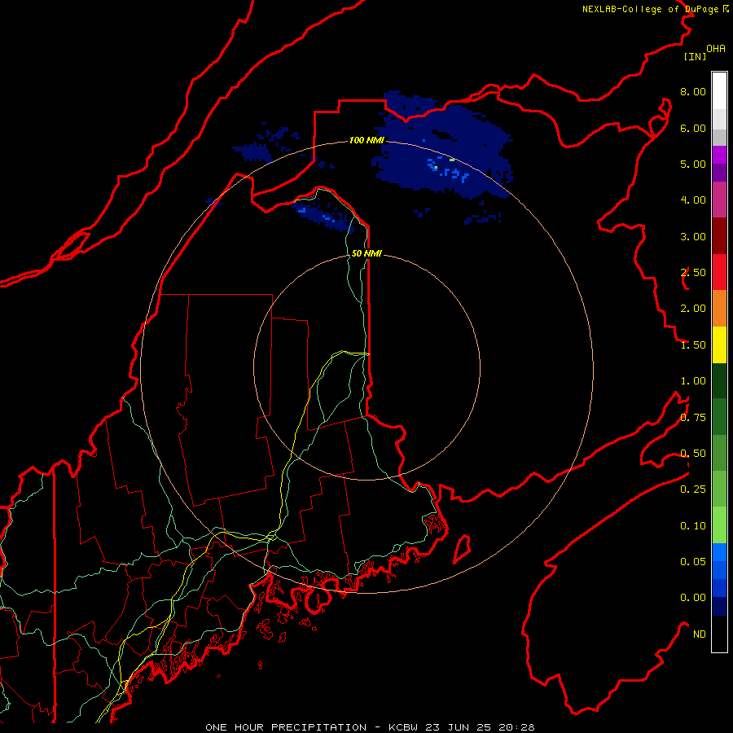Click the OHA product label above legend
Viewport: 733px width, 733px height.
pos(716,49)
